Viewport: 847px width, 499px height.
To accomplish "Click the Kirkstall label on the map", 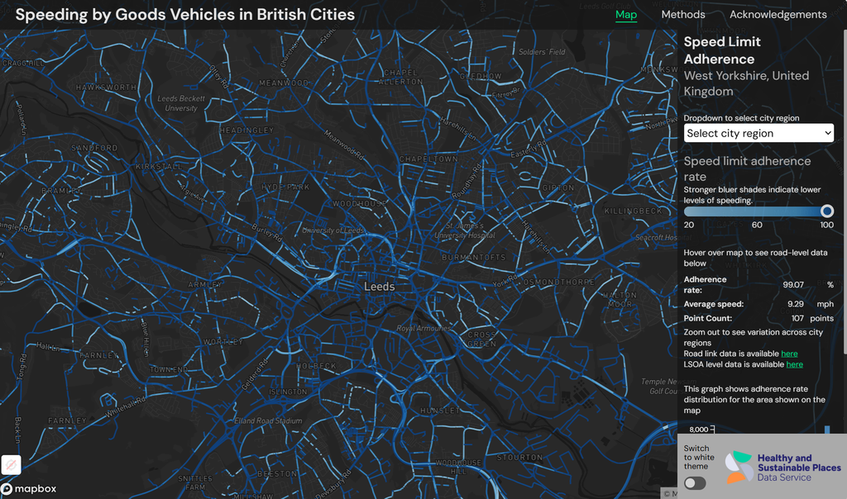I will [159, 167].
